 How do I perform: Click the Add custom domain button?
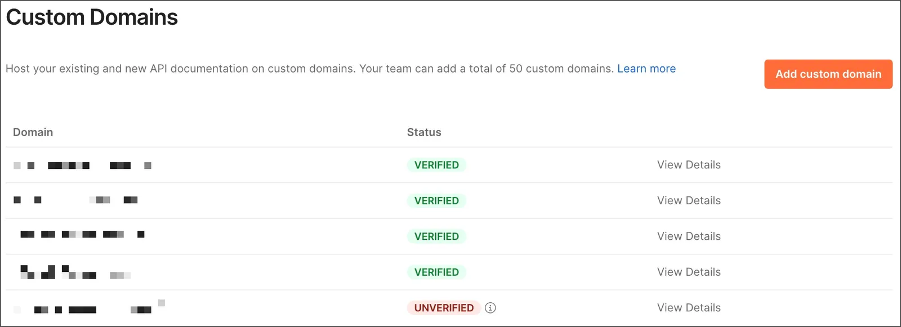point(828,74)
